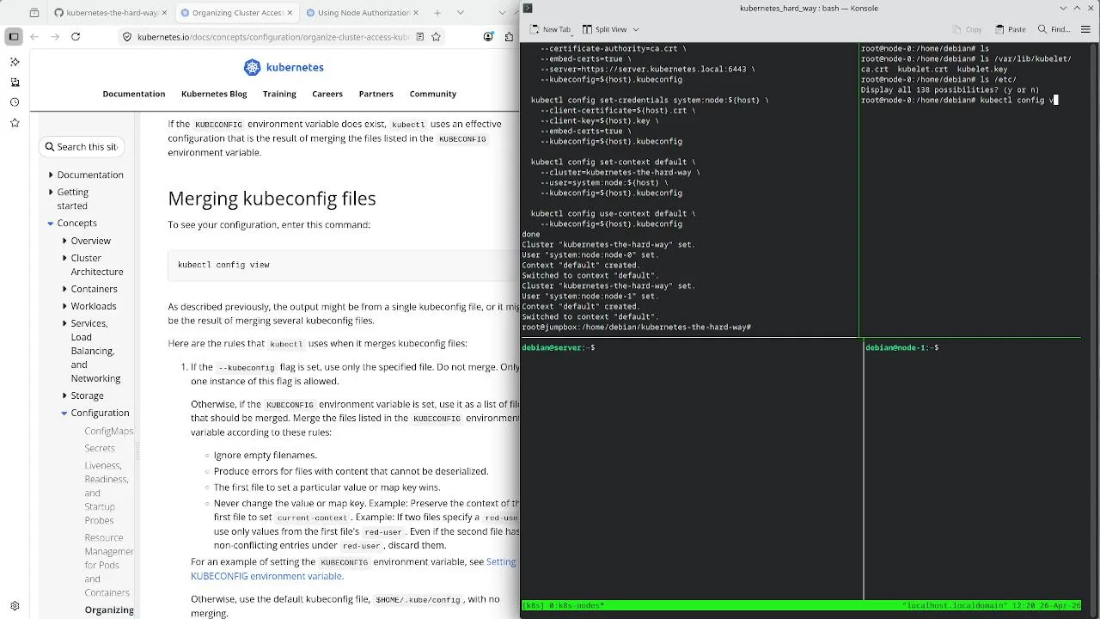This screenshot has width=1100, height=619.
Task: Click tmux status window 0:k8s-nodes
Action: (576, 605)
